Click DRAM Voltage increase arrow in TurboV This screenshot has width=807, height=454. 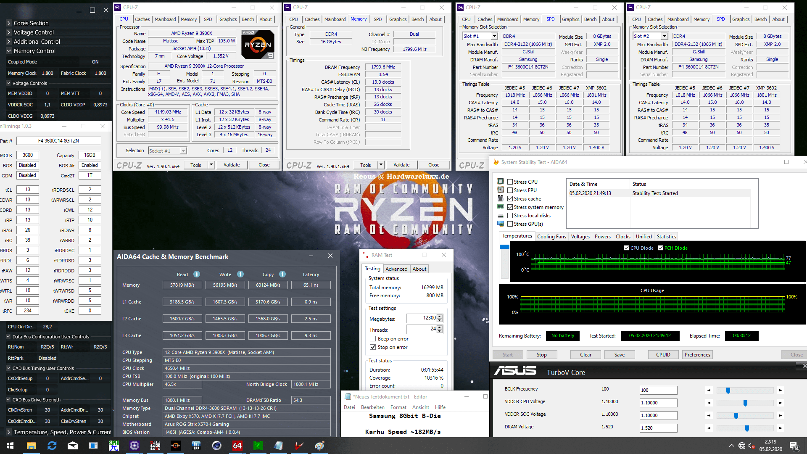(x=781, y=428)
